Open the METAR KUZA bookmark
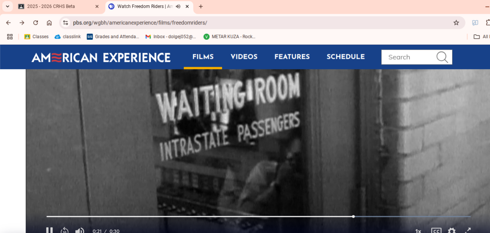This screenshot has width=490, height=233. point(229,37)
